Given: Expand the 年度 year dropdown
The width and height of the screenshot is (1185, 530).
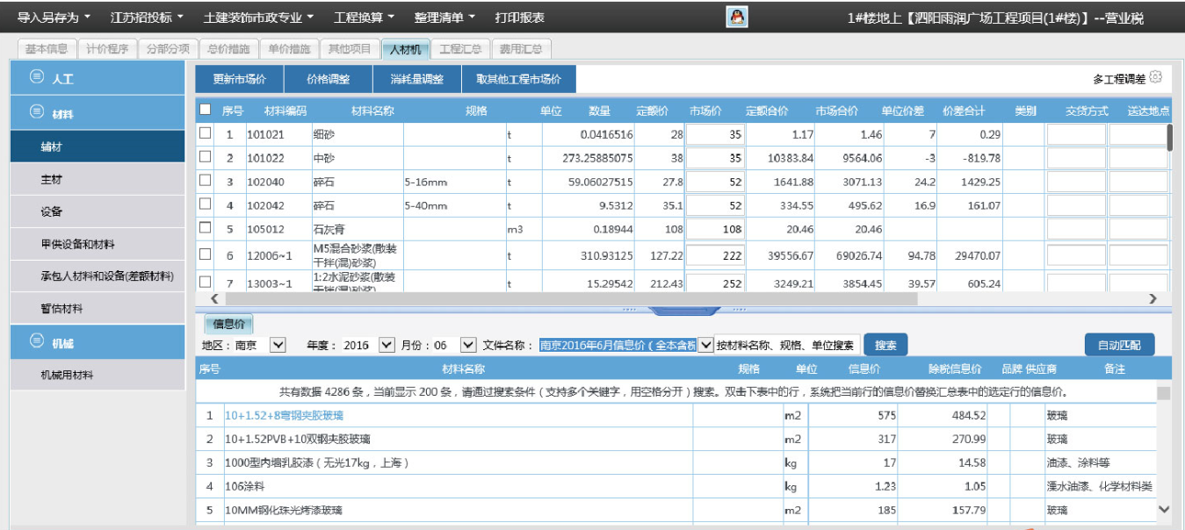Looking at the screenshot, I should (x=387, y=345).
